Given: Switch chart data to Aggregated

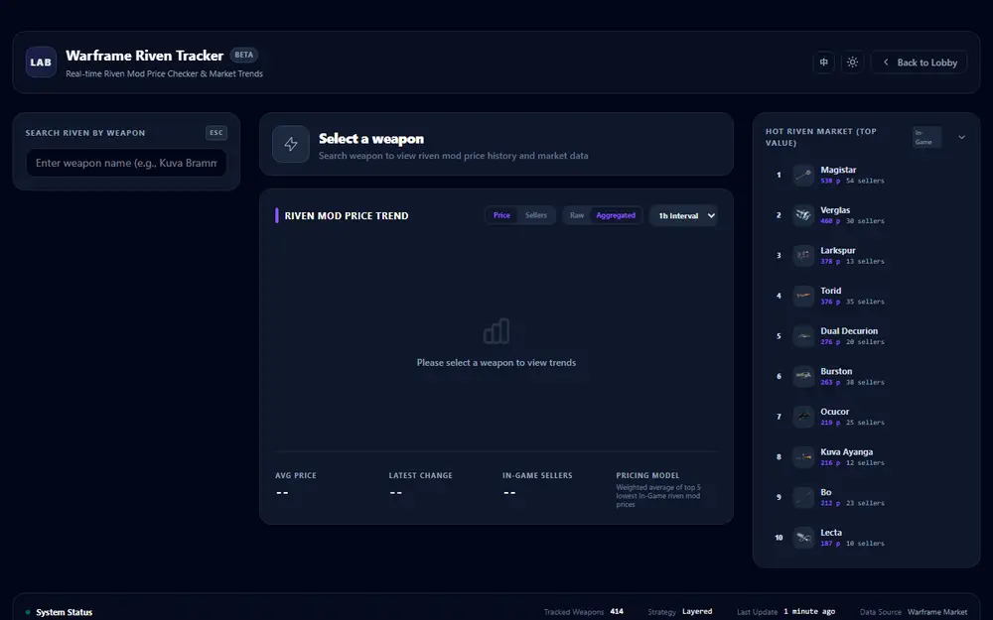Looking at the screenshot, I should [616, 215].
